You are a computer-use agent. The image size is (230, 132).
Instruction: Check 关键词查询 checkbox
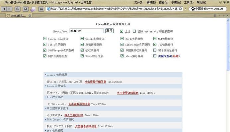[x=155, y=56]
